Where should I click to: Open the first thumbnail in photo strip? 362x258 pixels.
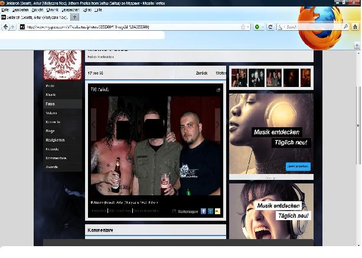point(239,78)
